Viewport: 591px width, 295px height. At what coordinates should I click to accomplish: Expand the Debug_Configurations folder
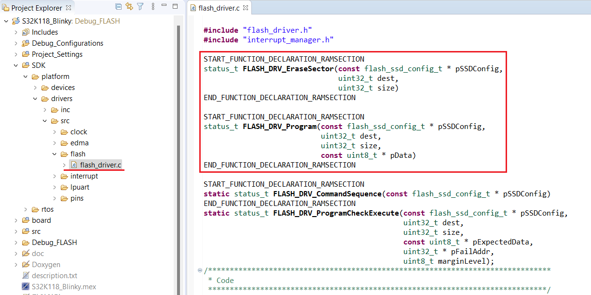coord(16,43)
